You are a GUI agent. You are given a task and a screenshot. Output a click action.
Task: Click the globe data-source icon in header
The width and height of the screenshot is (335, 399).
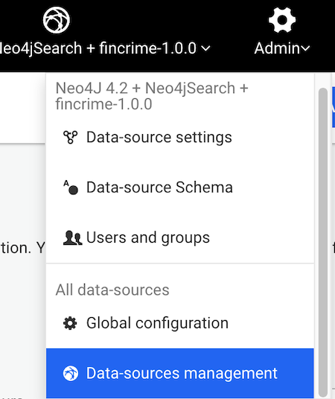[x=57, y=20]
